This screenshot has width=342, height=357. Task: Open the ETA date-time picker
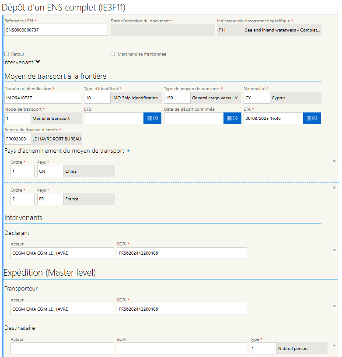[x=312, y=118]
